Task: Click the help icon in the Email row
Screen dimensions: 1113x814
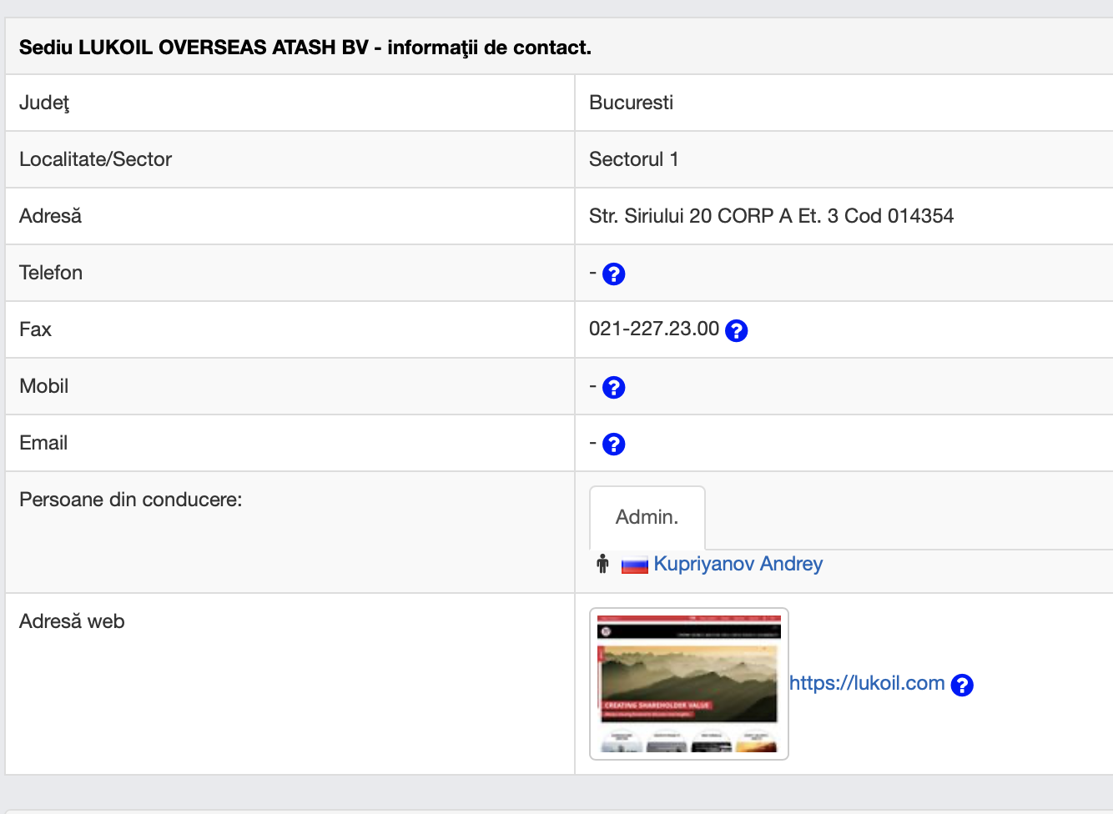Action: [613, 444]
